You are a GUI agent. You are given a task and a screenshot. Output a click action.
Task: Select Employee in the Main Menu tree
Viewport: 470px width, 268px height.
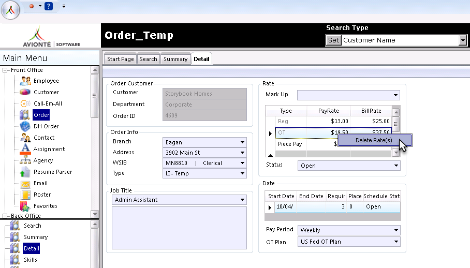[46, 81]
